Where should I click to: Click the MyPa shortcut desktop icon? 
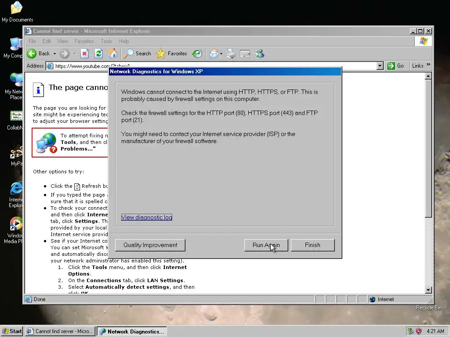point(16,152)
